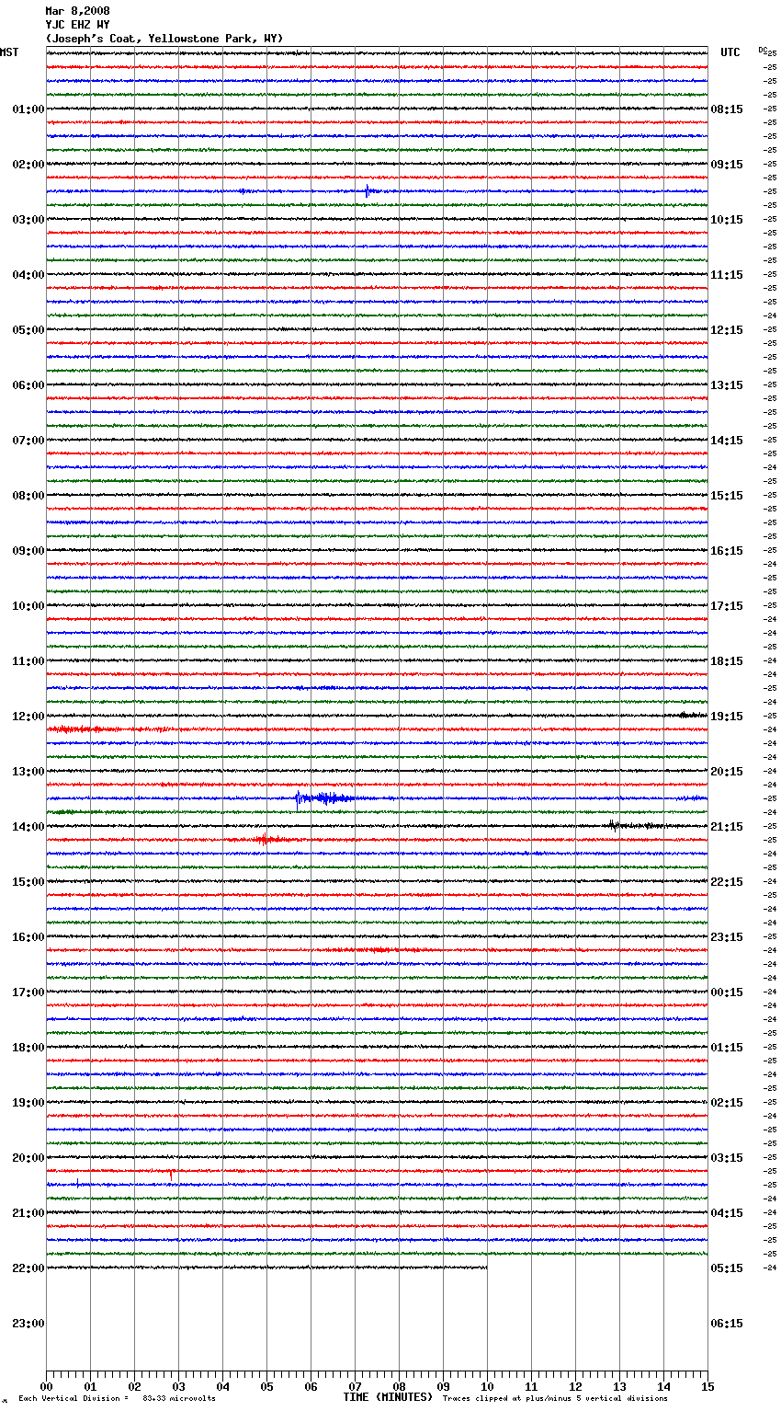This screenshot has width=781, height=1411.
Task: Click the MST time label "20:00"
Action: pyautogui.click(x=28, y=1158)
